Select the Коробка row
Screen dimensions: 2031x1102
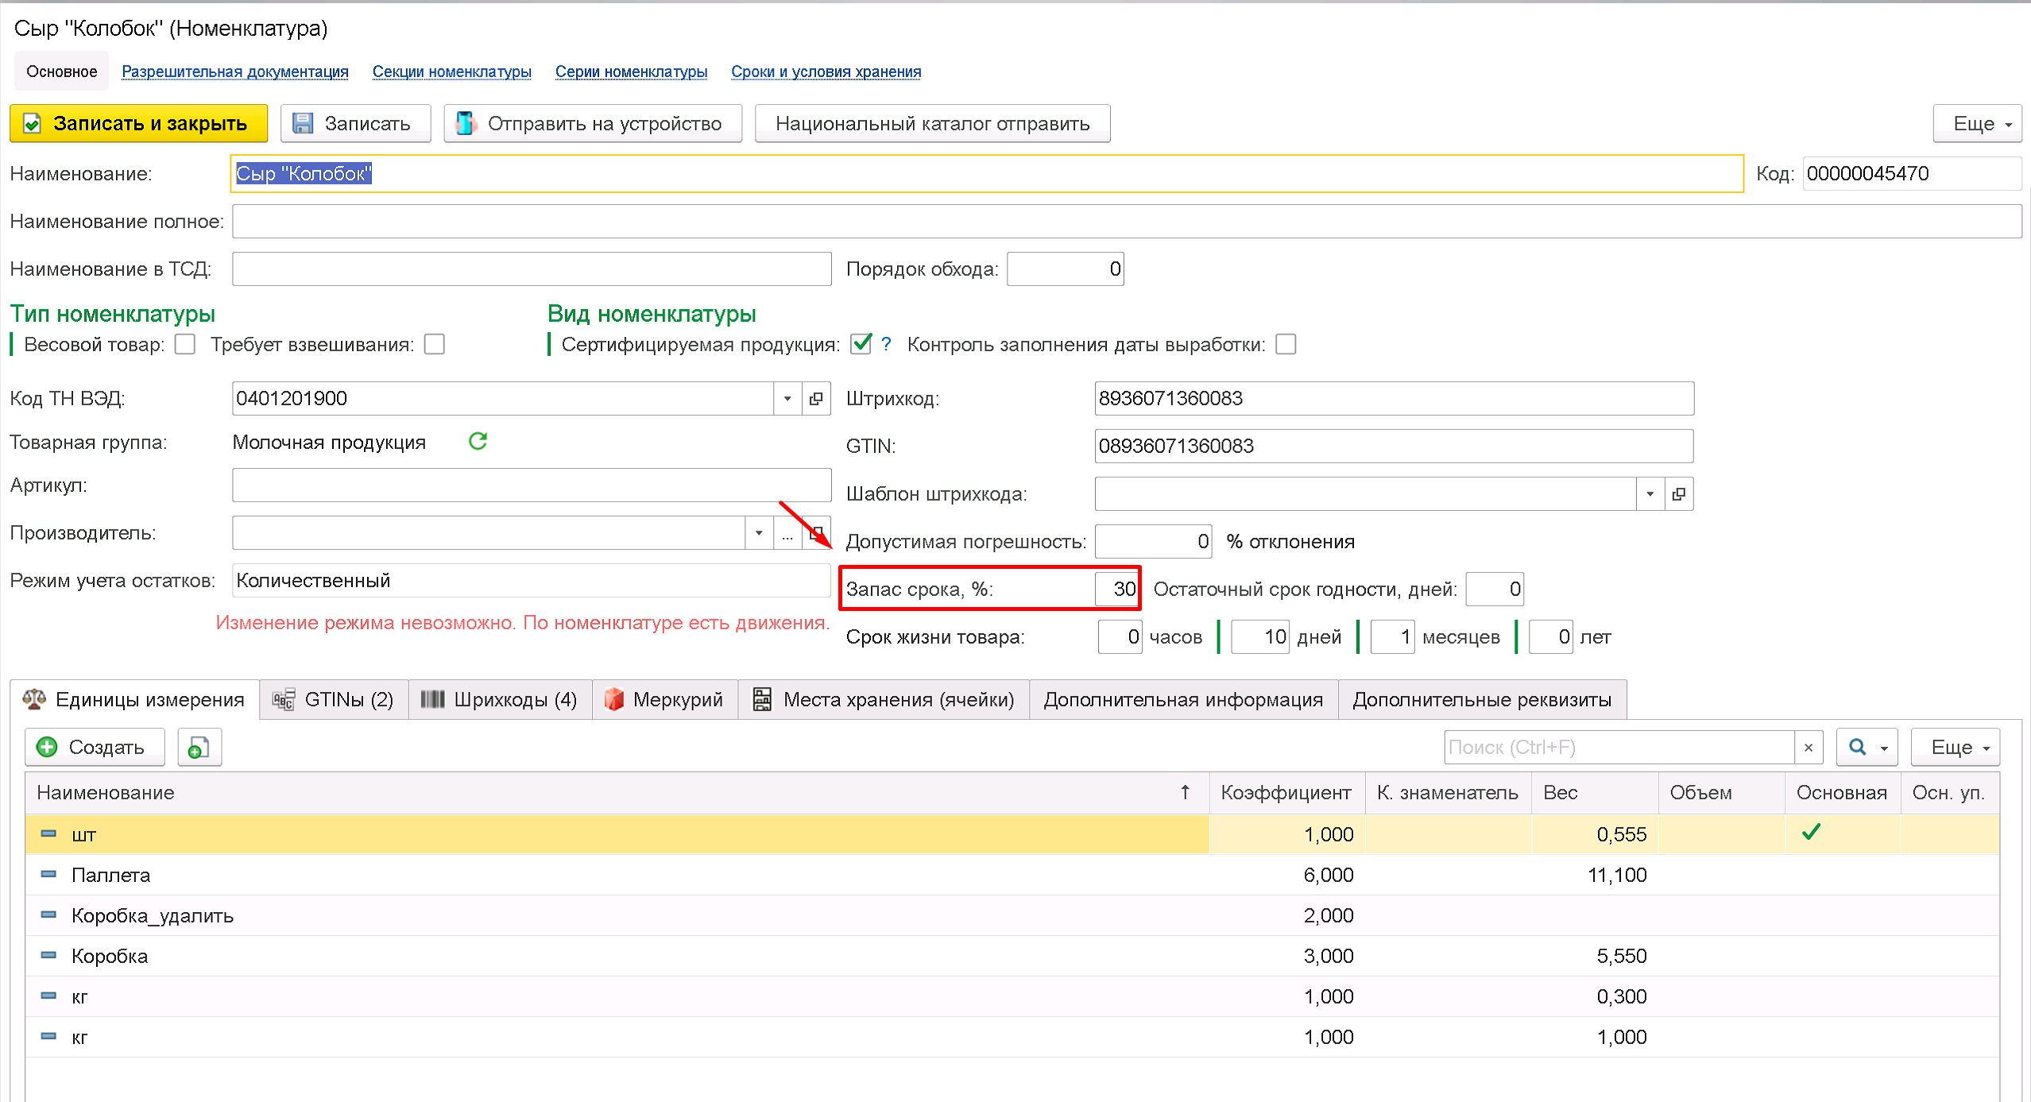click(1012, 955)
